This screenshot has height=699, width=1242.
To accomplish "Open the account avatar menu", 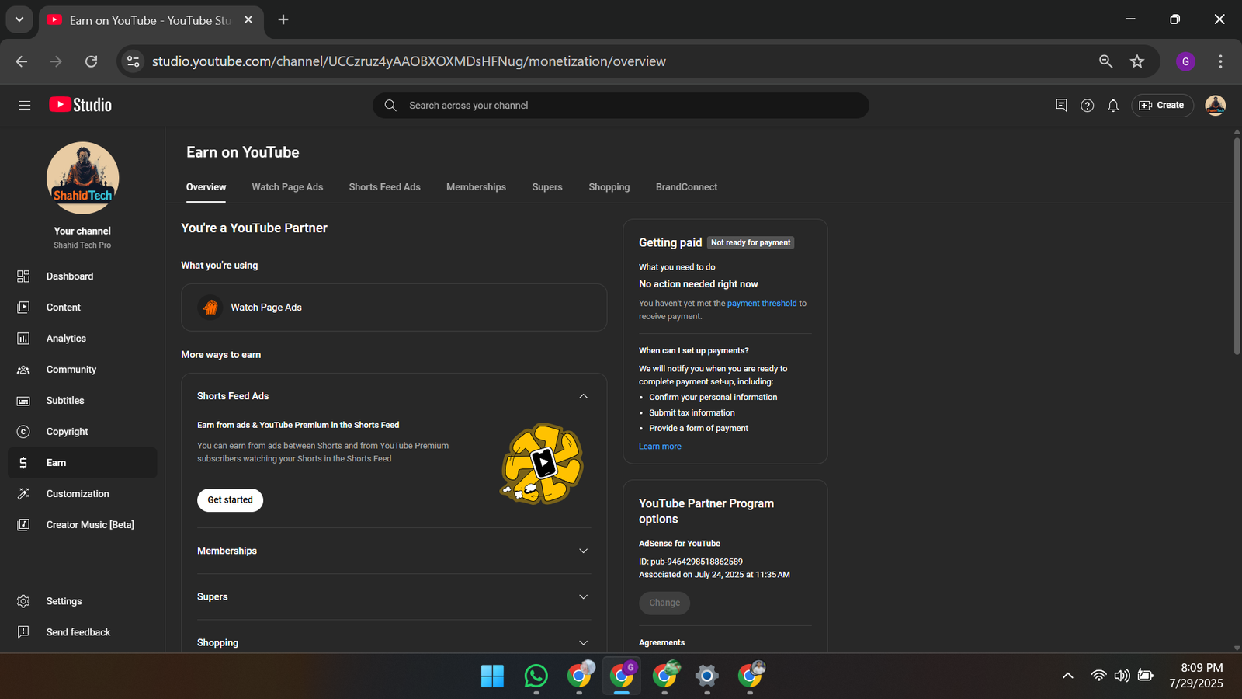I will point(1215,105).
